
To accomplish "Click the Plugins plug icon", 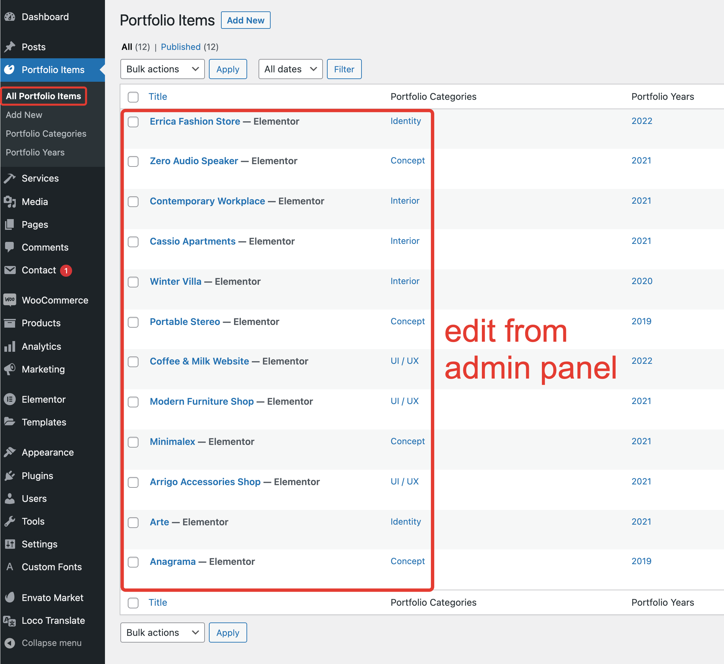I will [x=10, y=476].
